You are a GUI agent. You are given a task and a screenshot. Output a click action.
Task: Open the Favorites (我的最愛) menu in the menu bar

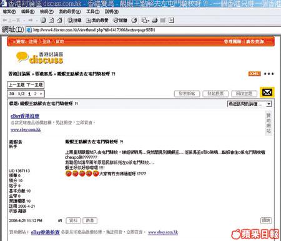pos(70,12)
